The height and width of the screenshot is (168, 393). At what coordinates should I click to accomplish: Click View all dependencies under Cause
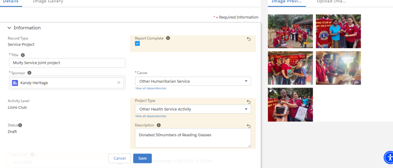tap(150, 88)
